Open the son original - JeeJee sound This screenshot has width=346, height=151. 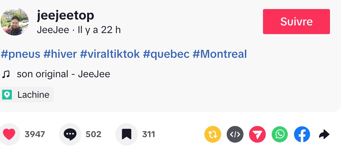tap(63, 74)
